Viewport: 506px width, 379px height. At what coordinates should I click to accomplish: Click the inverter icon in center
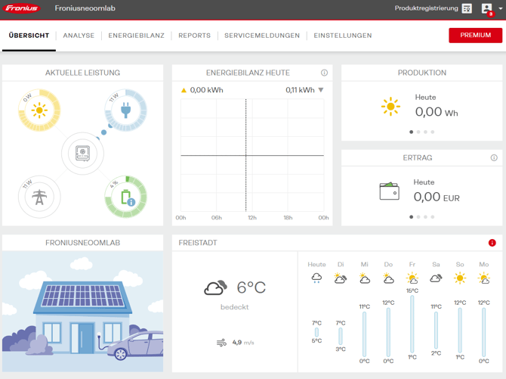[x=82, y=154]
